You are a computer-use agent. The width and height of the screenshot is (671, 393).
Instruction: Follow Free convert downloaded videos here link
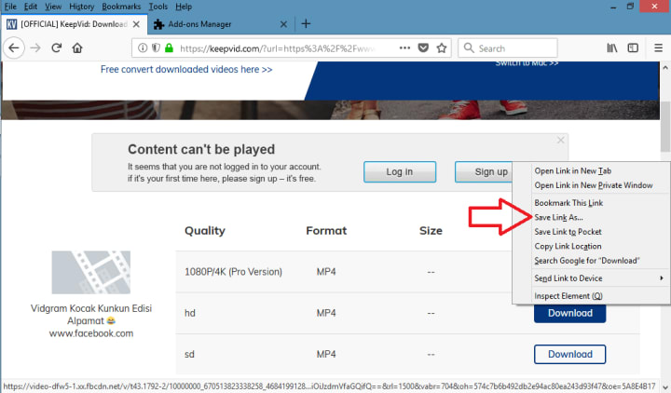pyautogui.click(x=186, y=69)
